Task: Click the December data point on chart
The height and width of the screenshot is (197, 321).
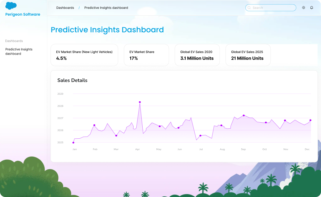Action: [310, 120]
